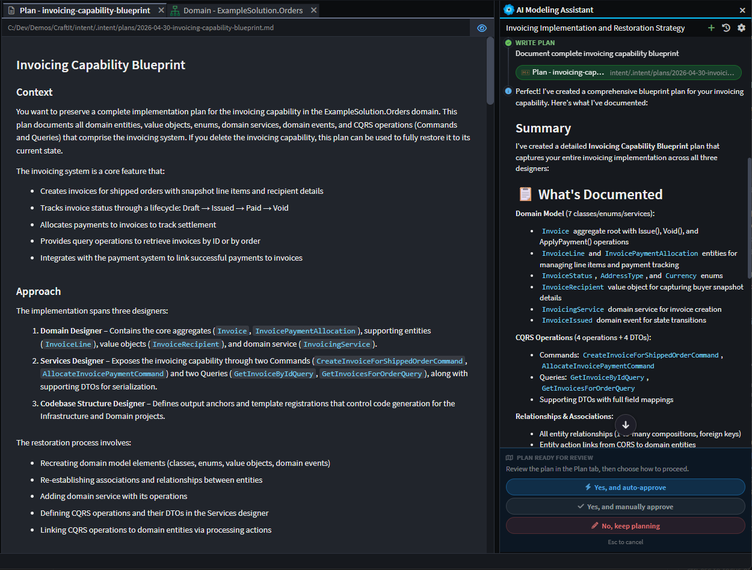Click Currency code text in chat

coord(681,276)
